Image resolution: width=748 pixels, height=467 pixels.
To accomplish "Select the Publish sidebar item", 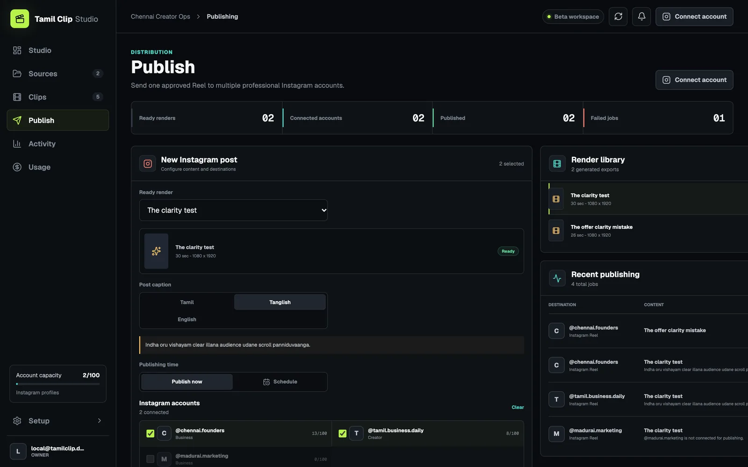I will pyautogui.click(x=58, y=120).
